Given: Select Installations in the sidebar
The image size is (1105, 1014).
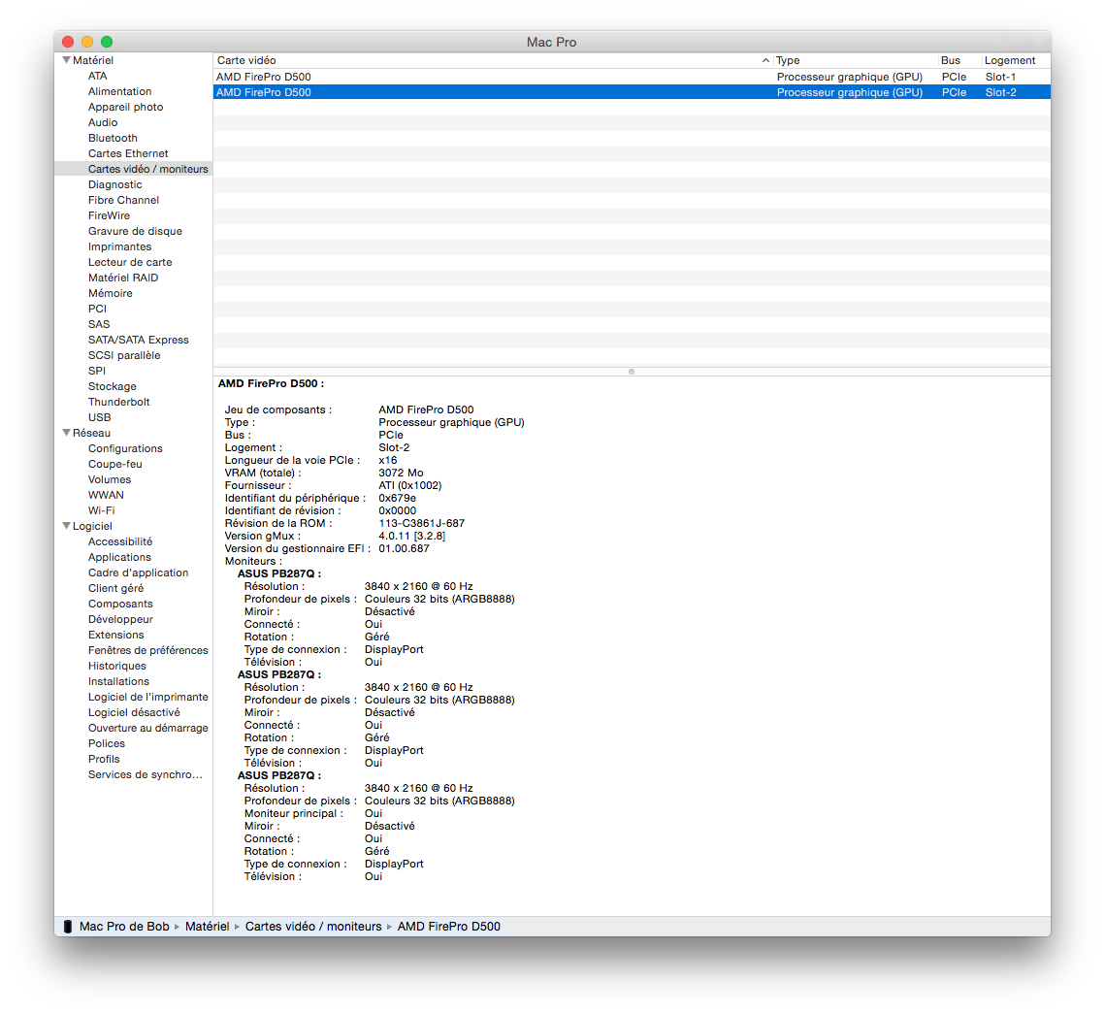Looking at the screenshot, I should tap(118, 681).
